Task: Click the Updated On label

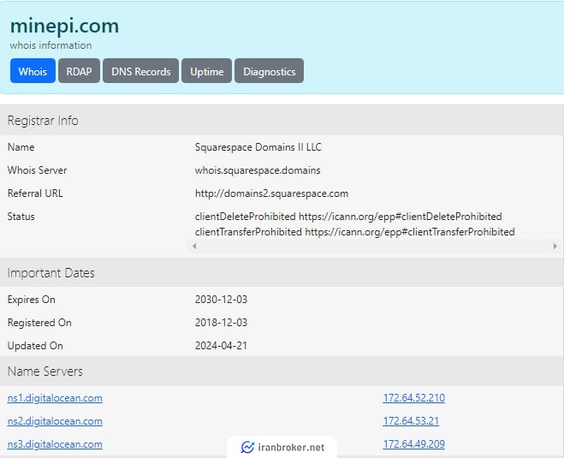Action: 35,345
